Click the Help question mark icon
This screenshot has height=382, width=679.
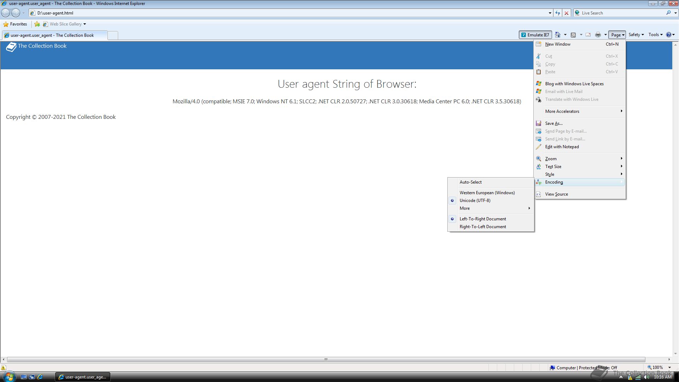pyautogui.click(x=669, y=35)
